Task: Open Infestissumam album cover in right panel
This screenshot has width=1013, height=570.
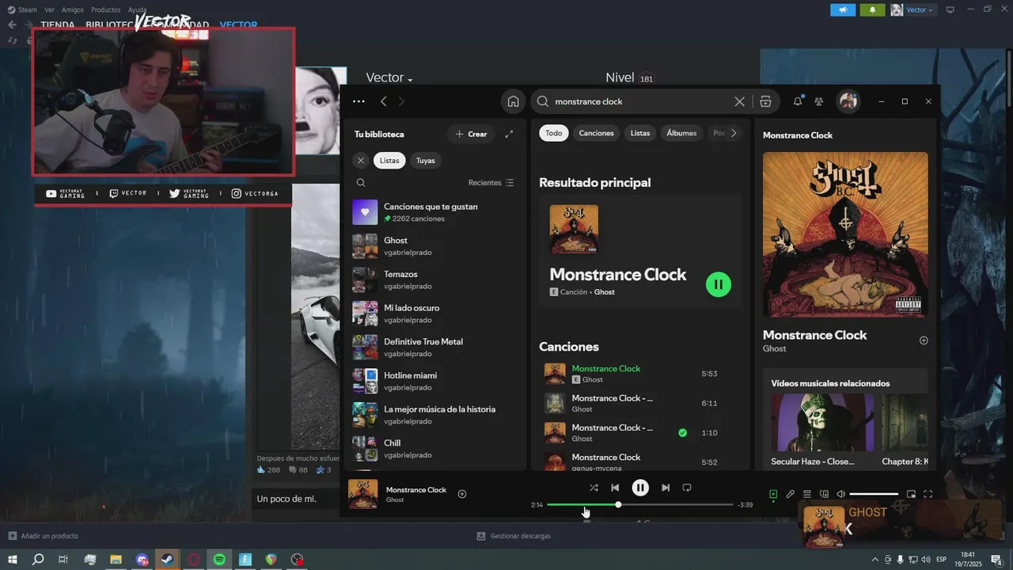Action: [x=845, y=234]
